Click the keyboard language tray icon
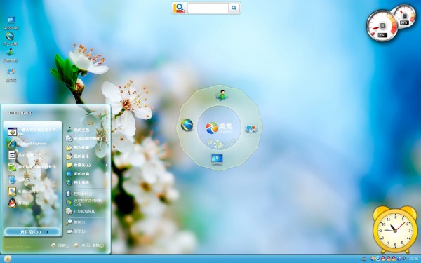The image size is (421, 263). 363,259
